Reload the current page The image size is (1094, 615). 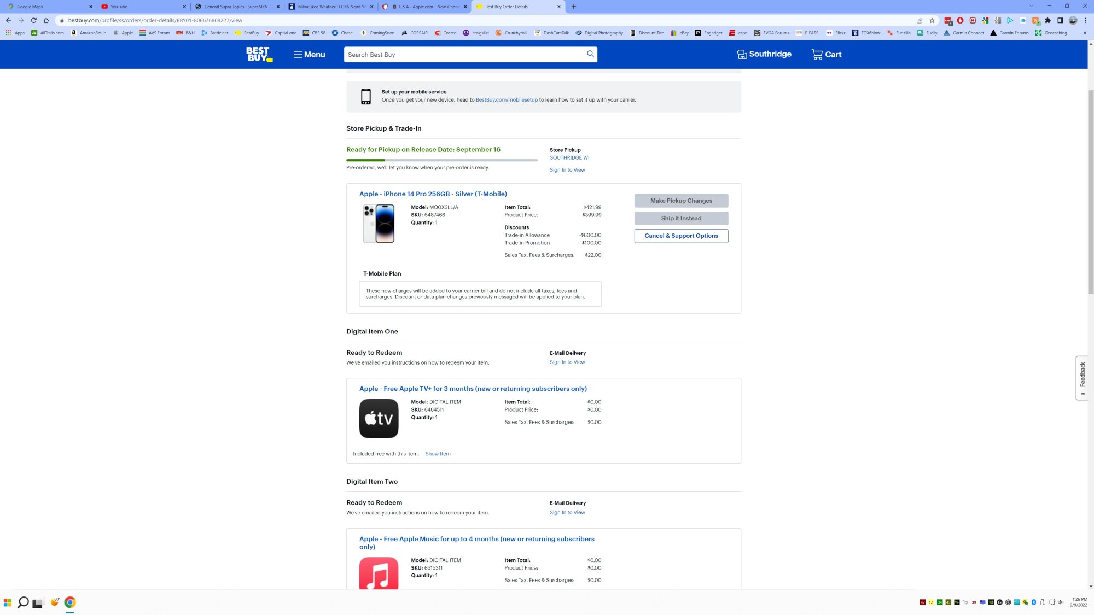[33, 20]
